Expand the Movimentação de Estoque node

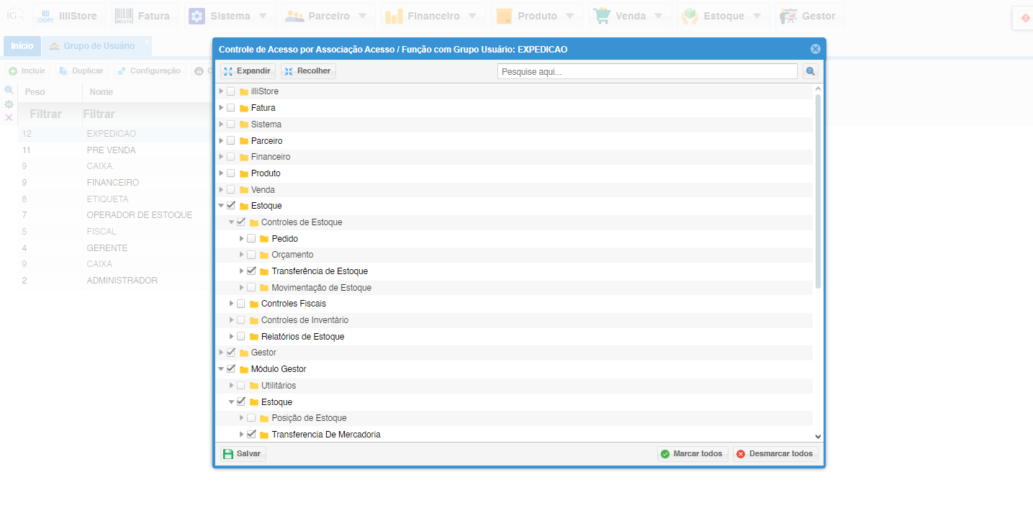242,288
